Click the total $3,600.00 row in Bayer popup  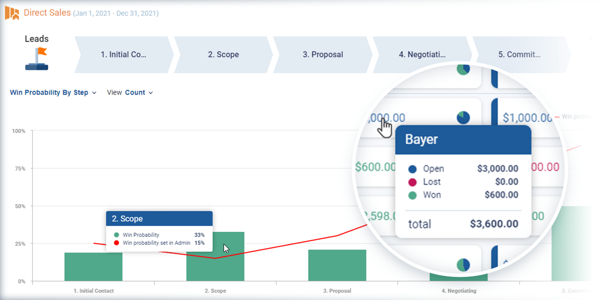point(464,224)
